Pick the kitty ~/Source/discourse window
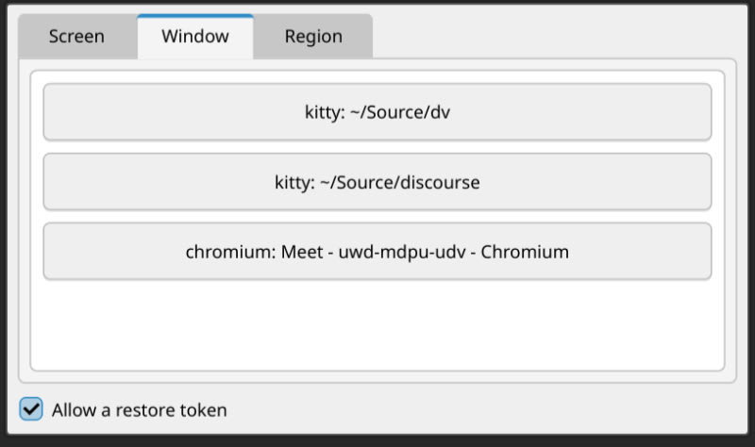The width and height of the screenshot is (755, 447). (x=377, y=182)
